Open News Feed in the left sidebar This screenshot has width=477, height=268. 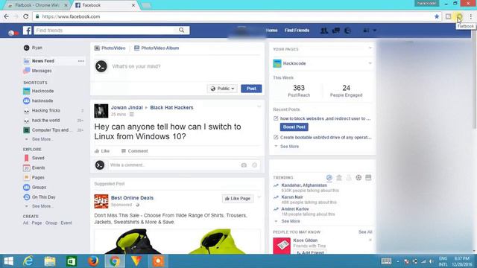click(43, 61)
